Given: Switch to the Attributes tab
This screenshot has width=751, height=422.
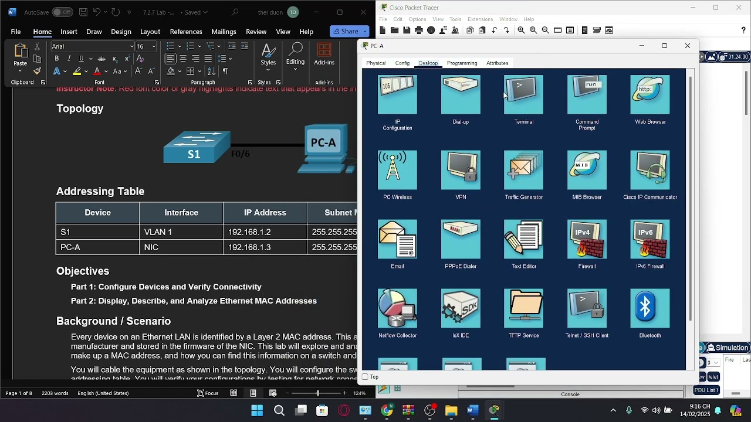Looking at the screenshot, I should pyautogui.click(x=497, y=63).
